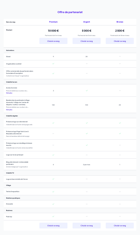Click Argent checkmark in emailings row
The width and height of the screenshot is (140, 235).
coord(87,145)
